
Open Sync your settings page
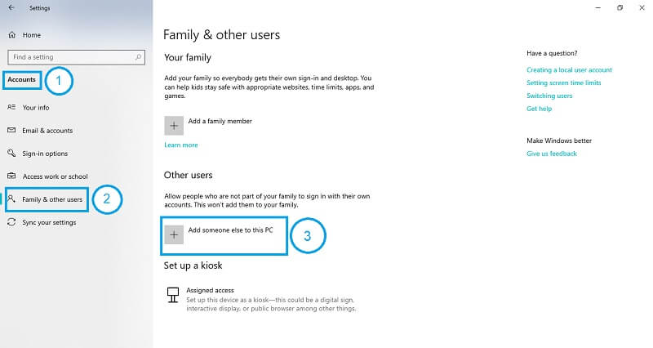tap(49, 222)
